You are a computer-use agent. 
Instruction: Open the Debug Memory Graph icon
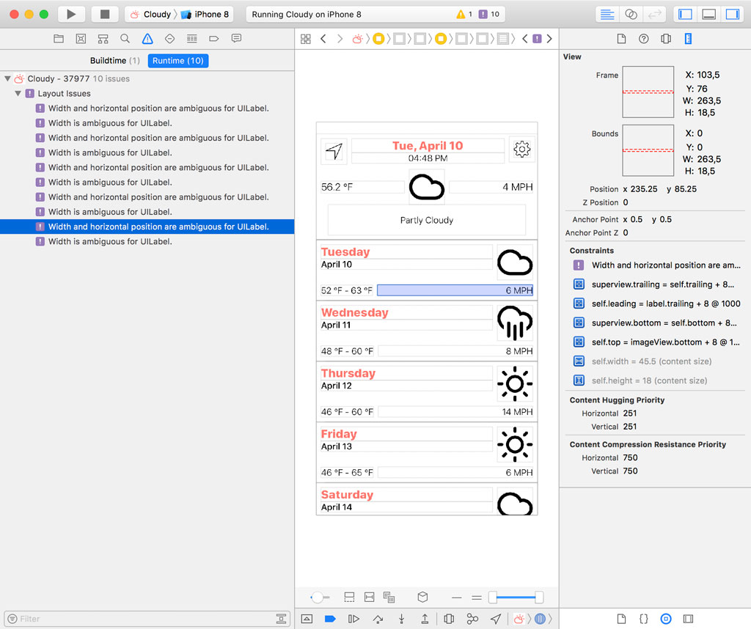click(474, 619)
